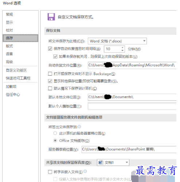Viewport: 180px width, 182px height.
Task: Click the 默认本地文件位置 path field
Action: click(x=132, y=97)
